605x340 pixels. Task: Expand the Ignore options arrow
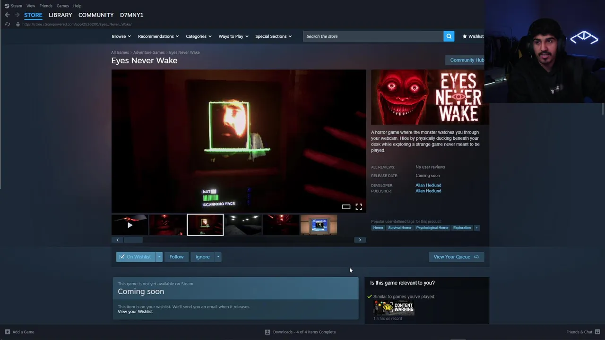218,257
